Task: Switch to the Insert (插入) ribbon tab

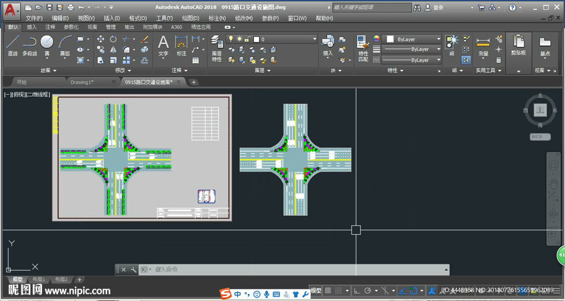Action: tap(31, 27)
